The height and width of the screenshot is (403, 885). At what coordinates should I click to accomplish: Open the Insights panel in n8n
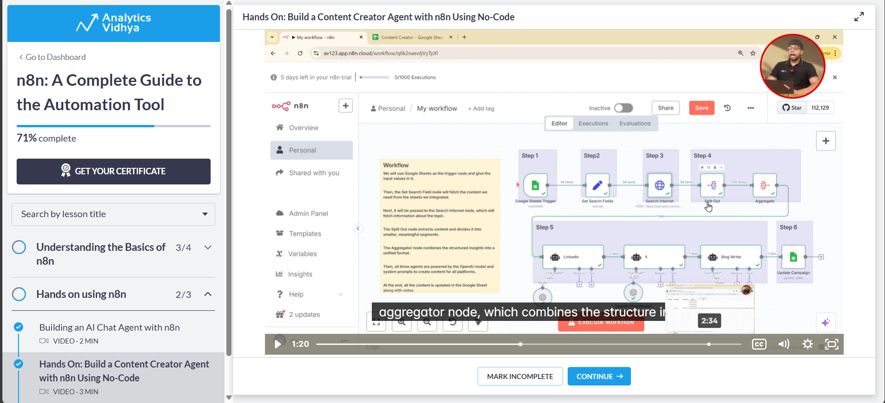click(x=300, y=274)
